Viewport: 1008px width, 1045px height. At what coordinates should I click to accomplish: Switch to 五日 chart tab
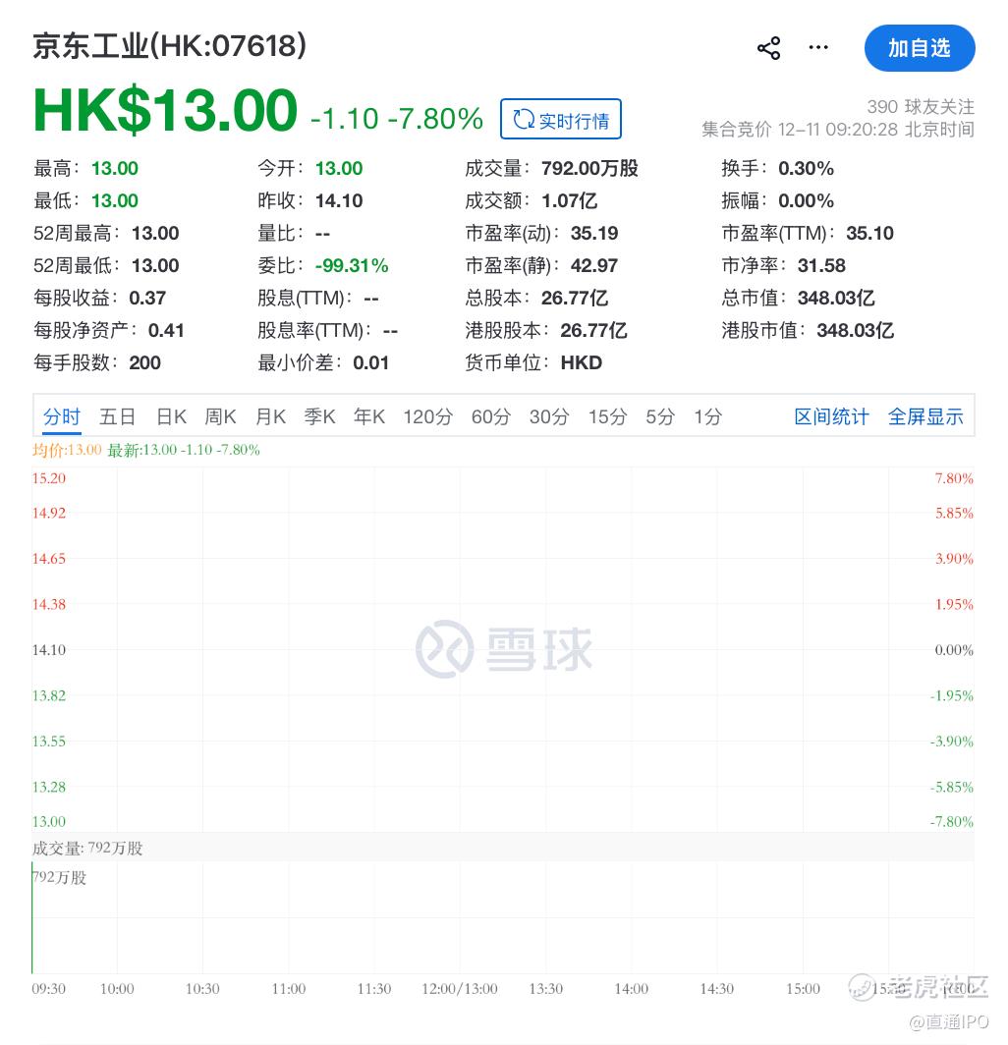point(117,416)
